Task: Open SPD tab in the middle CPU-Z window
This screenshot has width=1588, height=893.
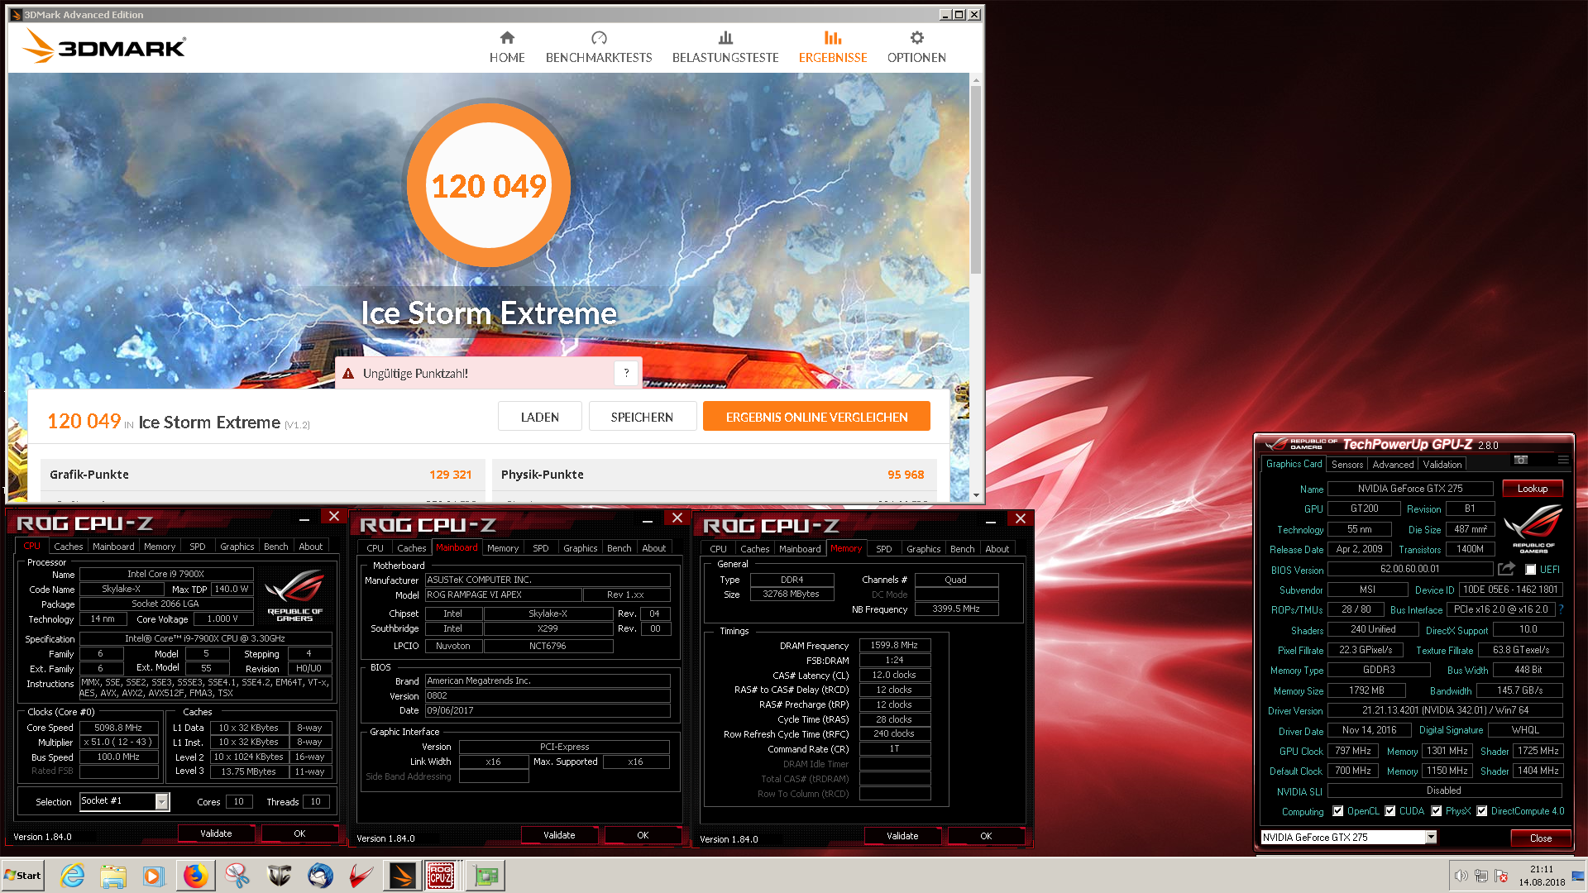Action: [540, 548]
